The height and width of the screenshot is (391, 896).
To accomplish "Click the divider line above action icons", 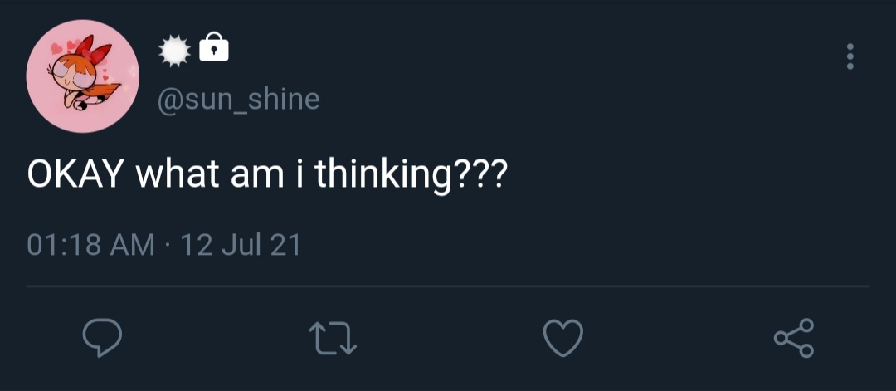I will pos(448,286).
